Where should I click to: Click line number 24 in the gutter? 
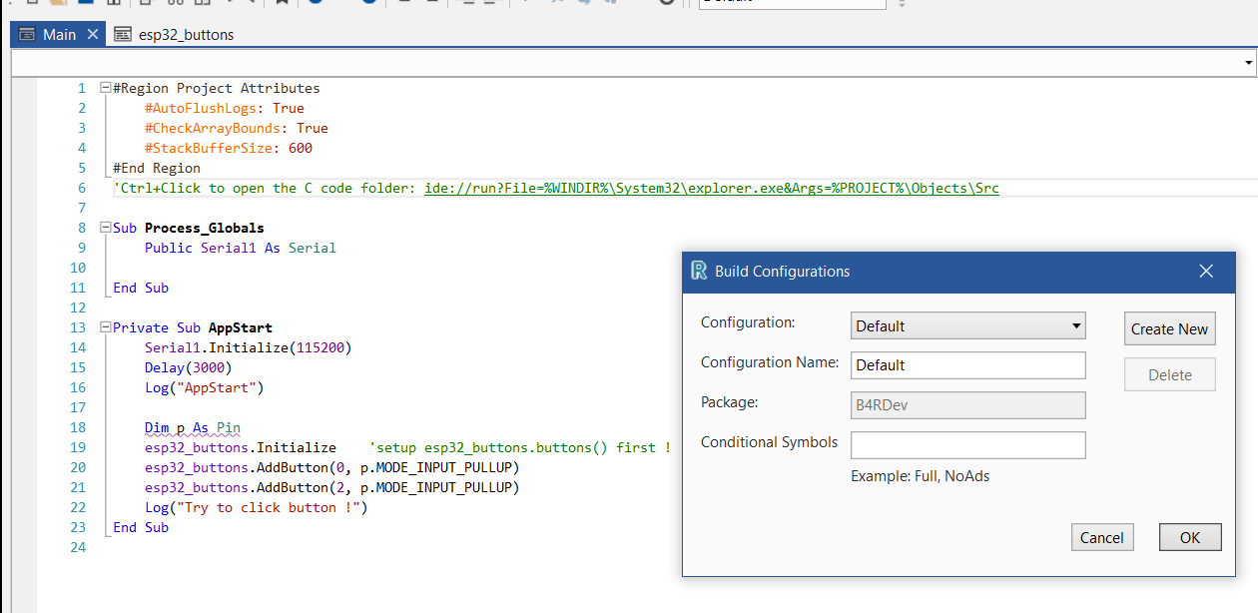pos(79,547)
